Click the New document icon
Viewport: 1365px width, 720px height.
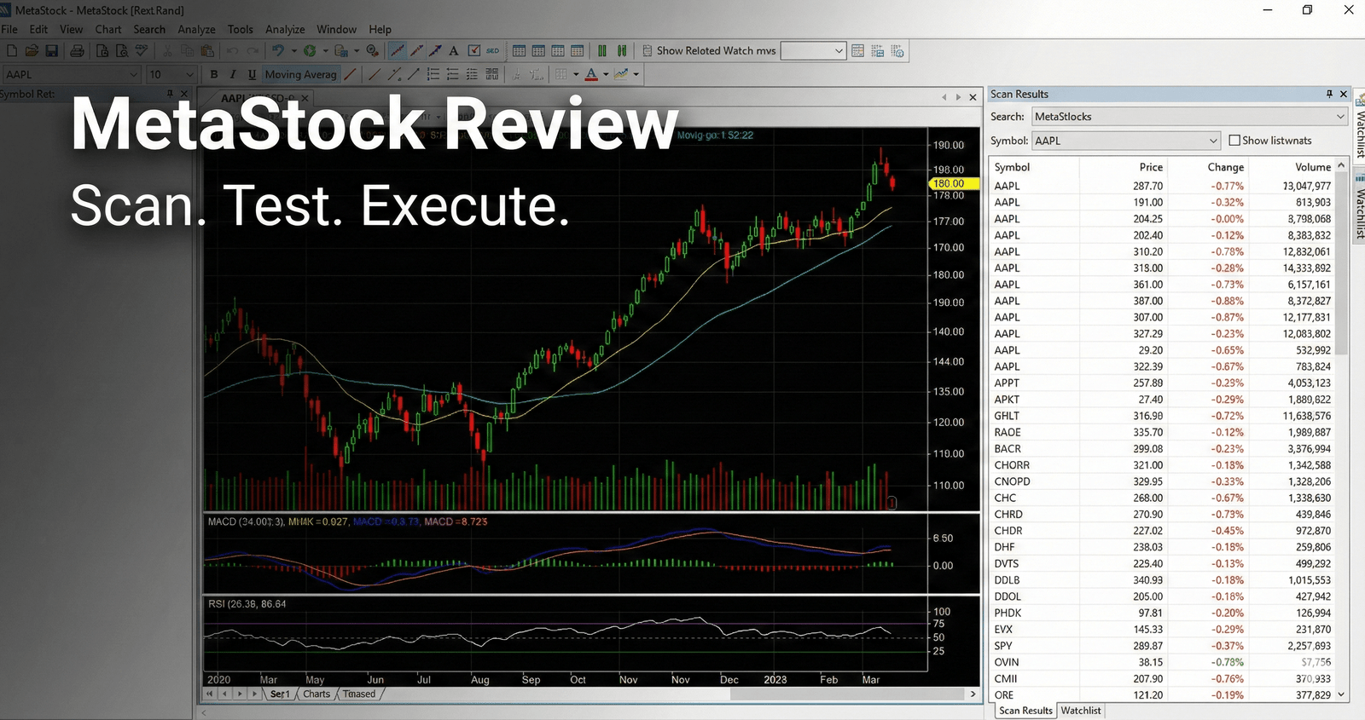pos(12,51)
